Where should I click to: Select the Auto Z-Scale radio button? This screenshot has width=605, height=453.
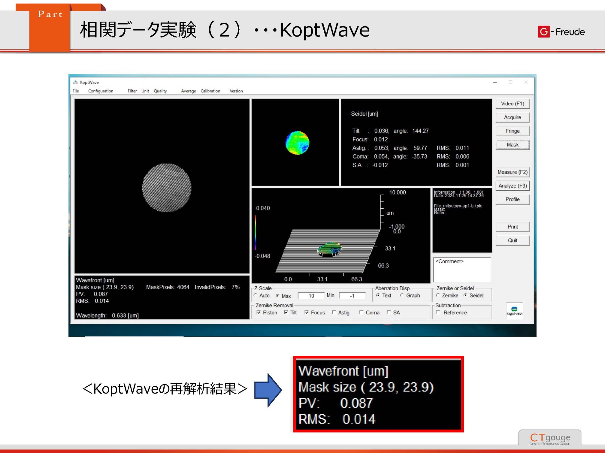[256, 295]
